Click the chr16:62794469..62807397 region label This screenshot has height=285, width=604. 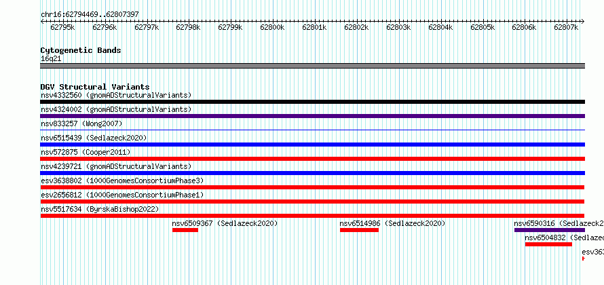click(90, 15)
